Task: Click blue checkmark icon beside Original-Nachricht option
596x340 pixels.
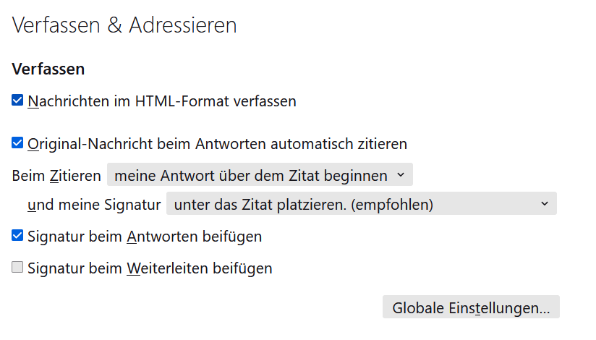Action: click(x=17, y=143)
